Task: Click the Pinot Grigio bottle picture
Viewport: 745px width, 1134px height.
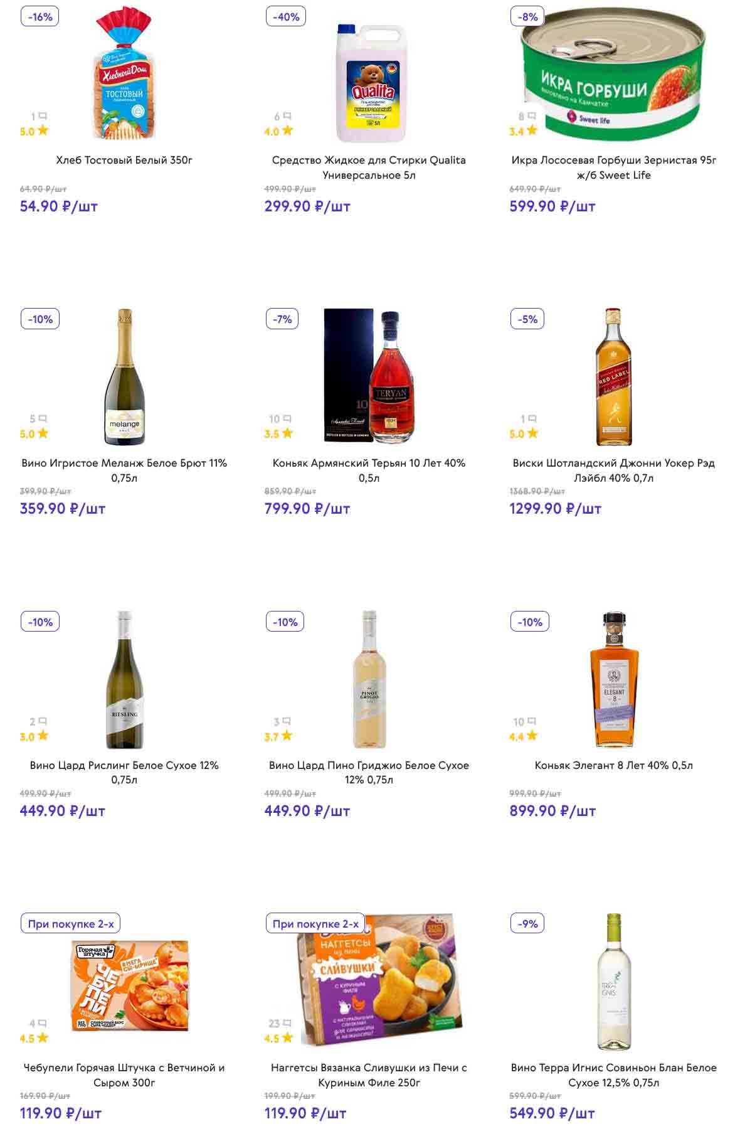Action: point(369,679)
